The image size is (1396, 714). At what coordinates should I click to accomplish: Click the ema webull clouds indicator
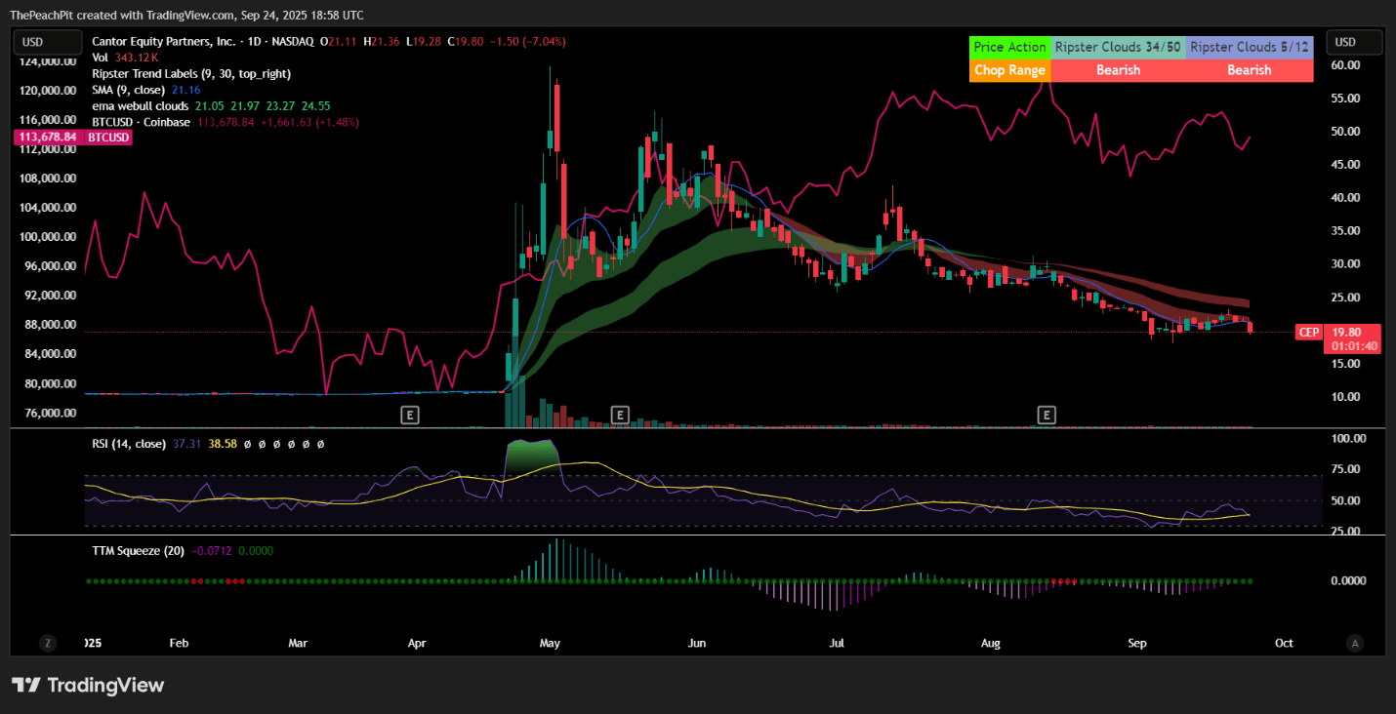pos(140,105)
